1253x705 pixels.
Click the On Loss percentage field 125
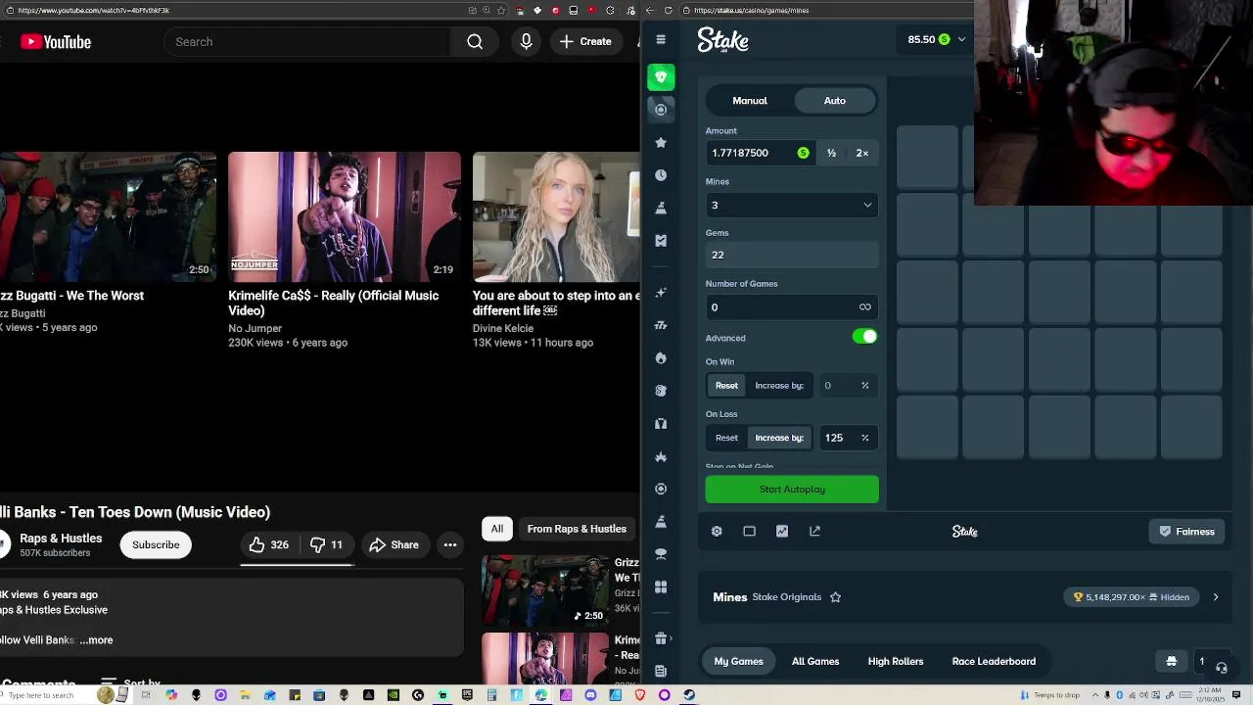pos(849,438)
